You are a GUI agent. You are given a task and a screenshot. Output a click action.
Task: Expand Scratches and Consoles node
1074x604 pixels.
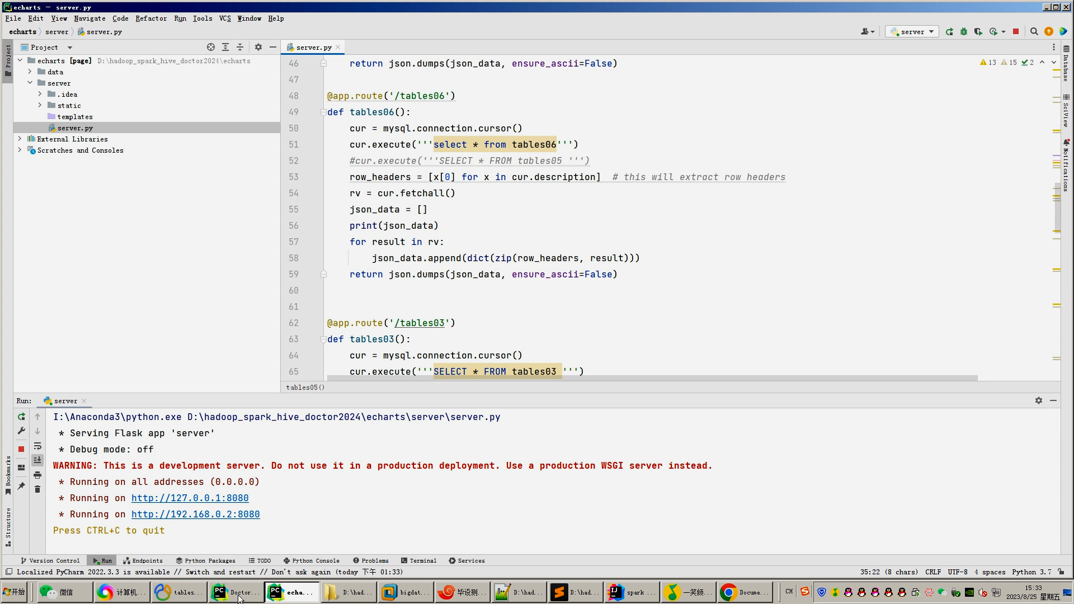[20, 150]
